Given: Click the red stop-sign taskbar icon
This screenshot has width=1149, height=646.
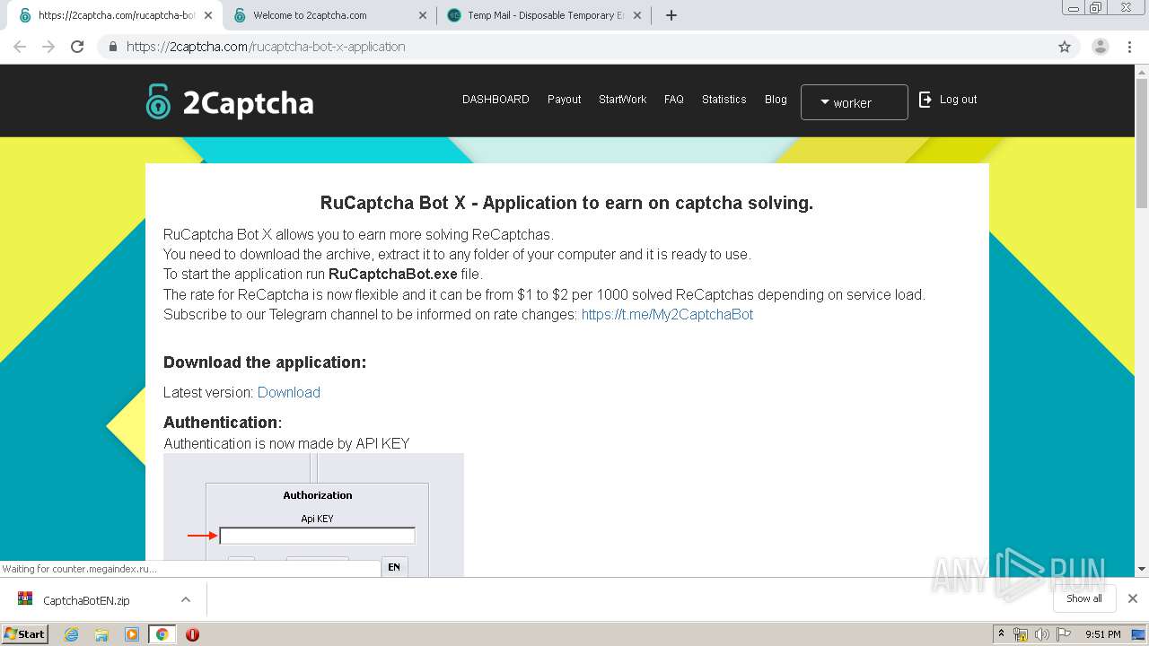Looking at the screenshot, I should [192, 634].
